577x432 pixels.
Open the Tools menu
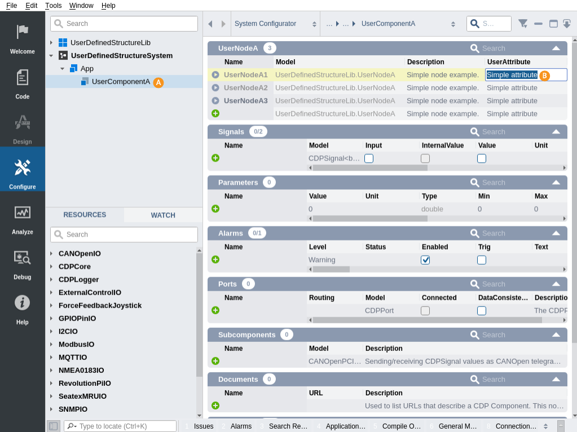point(54,6)
